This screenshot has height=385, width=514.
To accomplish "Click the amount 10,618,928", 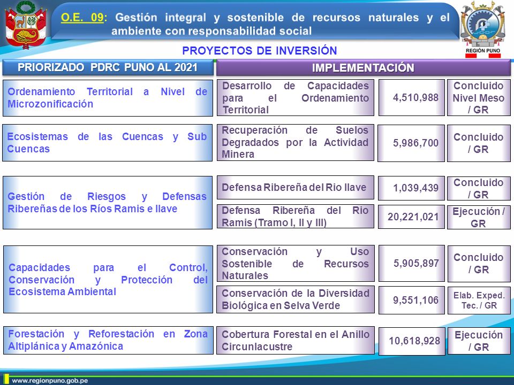I will [x=412, y=341].
